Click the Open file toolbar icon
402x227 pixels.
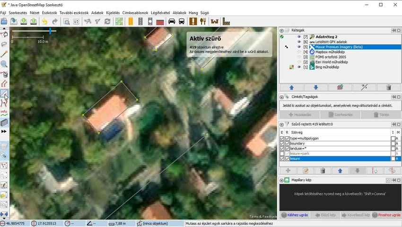pyautogui.click(x=4, y=22)
